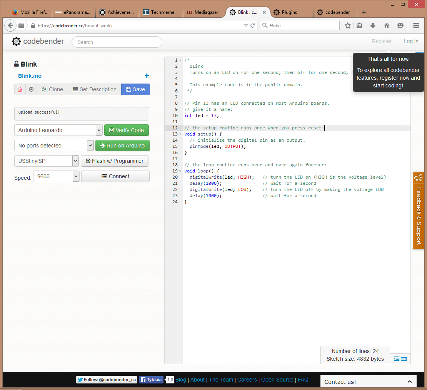Screen dimensions: 427x390
Task: Click Run on Arduino button
Action: [x=123, y=146]
